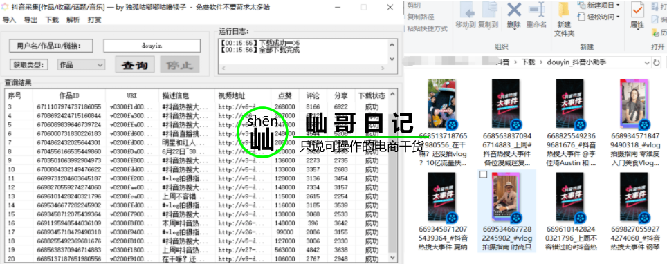Click the 停止 button
The height and width of the screenshot is (264, 667).
[x=179, y=65]
